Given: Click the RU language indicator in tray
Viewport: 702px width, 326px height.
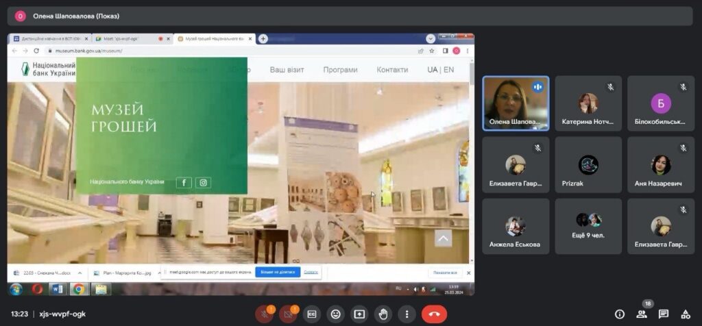Looking at the screenshot, I should [398, 288].
